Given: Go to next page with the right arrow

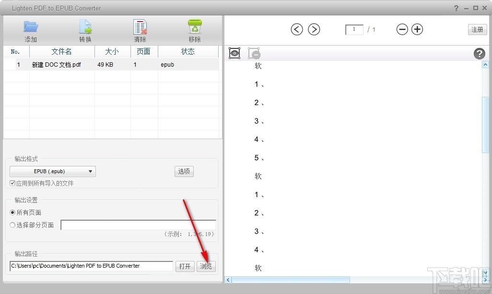Looking at the screenshot, I should pyautogui.click(x=314, y=29).
